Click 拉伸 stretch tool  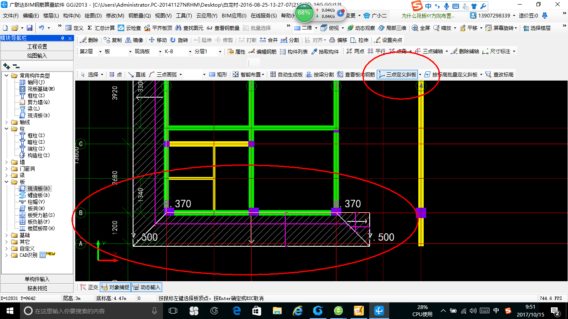pos(359,40)
